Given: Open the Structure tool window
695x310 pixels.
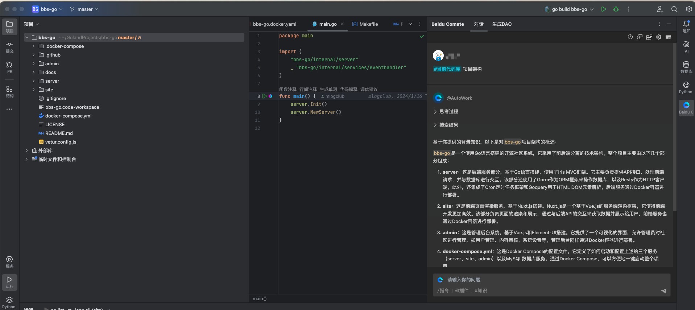Looking at the screenshot, I should tap(9, 92).
